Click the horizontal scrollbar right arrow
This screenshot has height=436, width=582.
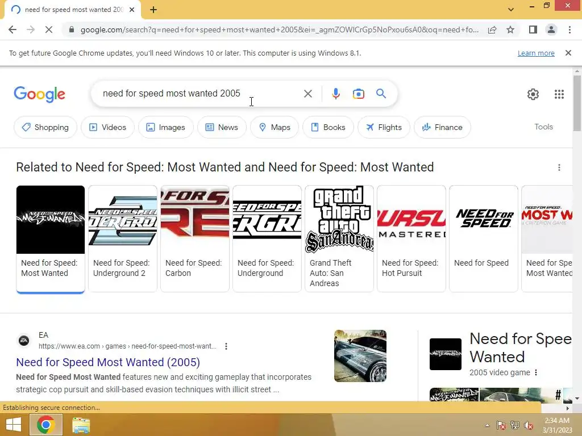pyautogui.click(x=568, y=408)
